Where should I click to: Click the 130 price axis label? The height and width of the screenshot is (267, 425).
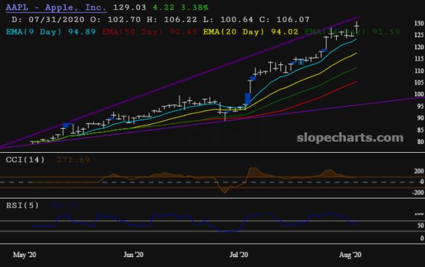419,23
